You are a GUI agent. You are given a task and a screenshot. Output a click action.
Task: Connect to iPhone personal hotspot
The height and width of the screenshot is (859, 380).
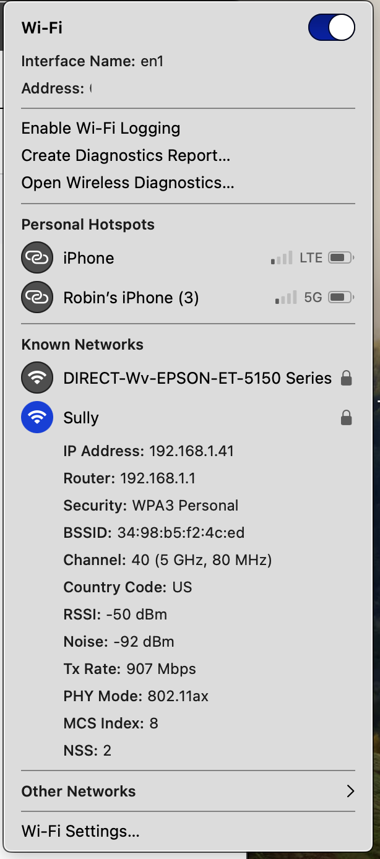pyautogui.click(x=89, y=258)
